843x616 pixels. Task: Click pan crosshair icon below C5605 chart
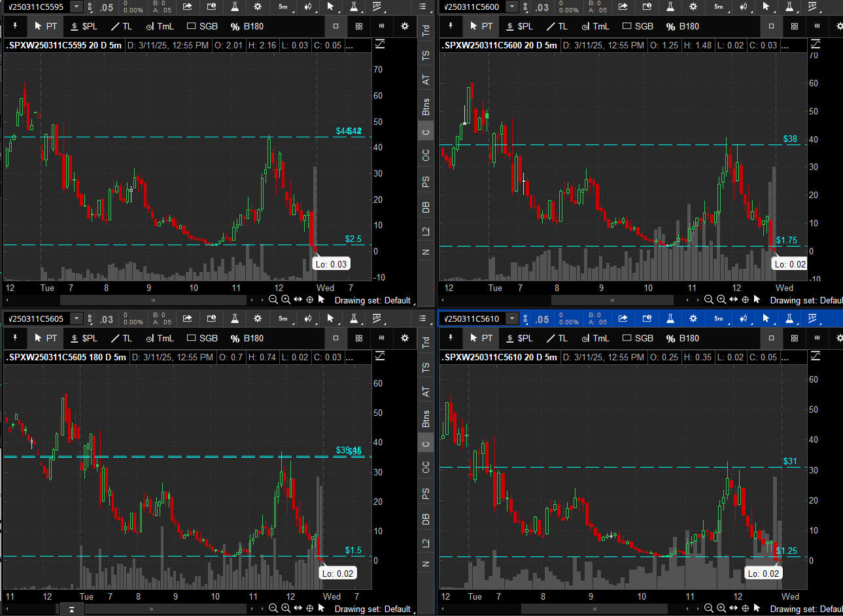click(x=309, y=608)
